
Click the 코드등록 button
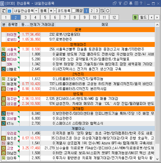(64, 11)
